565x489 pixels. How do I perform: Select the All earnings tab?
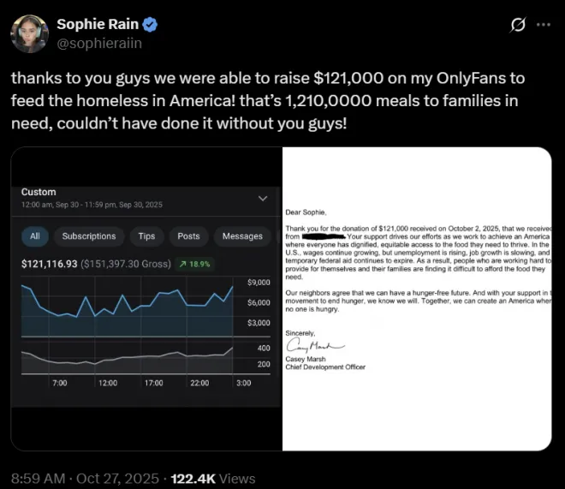[34, 236]
